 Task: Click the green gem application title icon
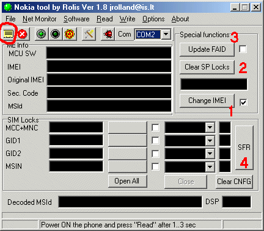coord(8,7)
